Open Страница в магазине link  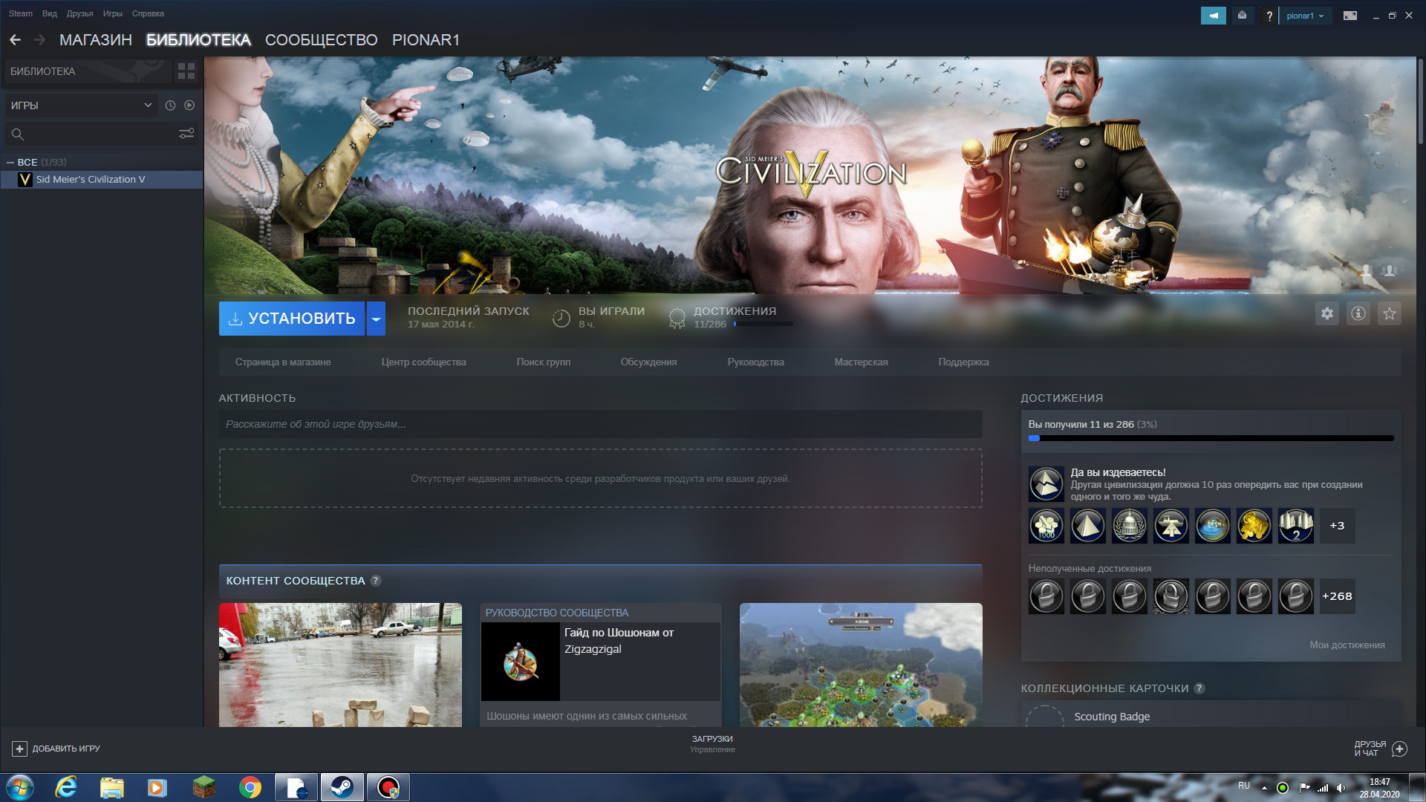pyautogui.click(x=283, y=362)
